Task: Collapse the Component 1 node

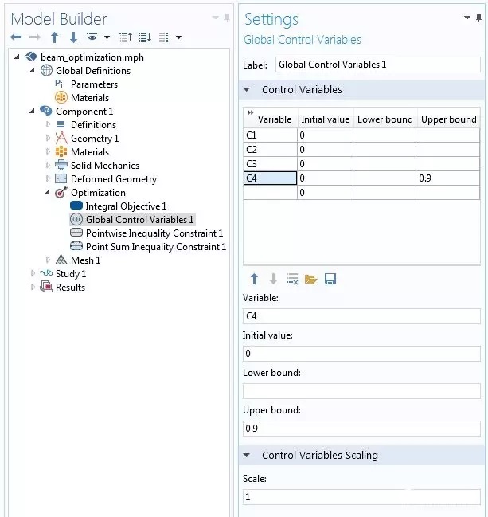Action: pos(32,111)
